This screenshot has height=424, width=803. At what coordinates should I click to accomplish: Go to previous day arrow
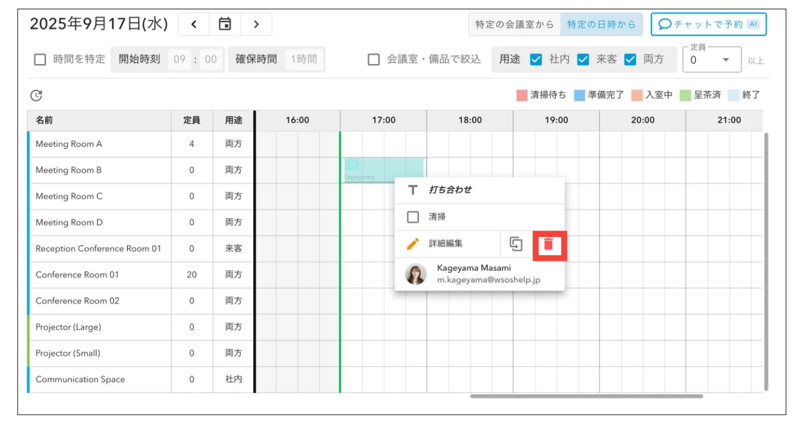(x=194, y=24)
